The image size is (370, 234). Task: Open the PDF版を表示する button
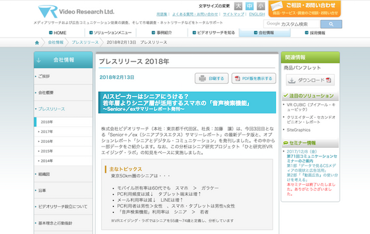253,78
